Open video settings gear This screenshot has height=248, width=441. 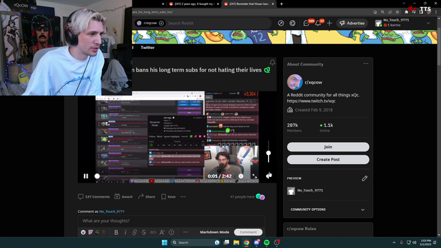pos(240,176)
